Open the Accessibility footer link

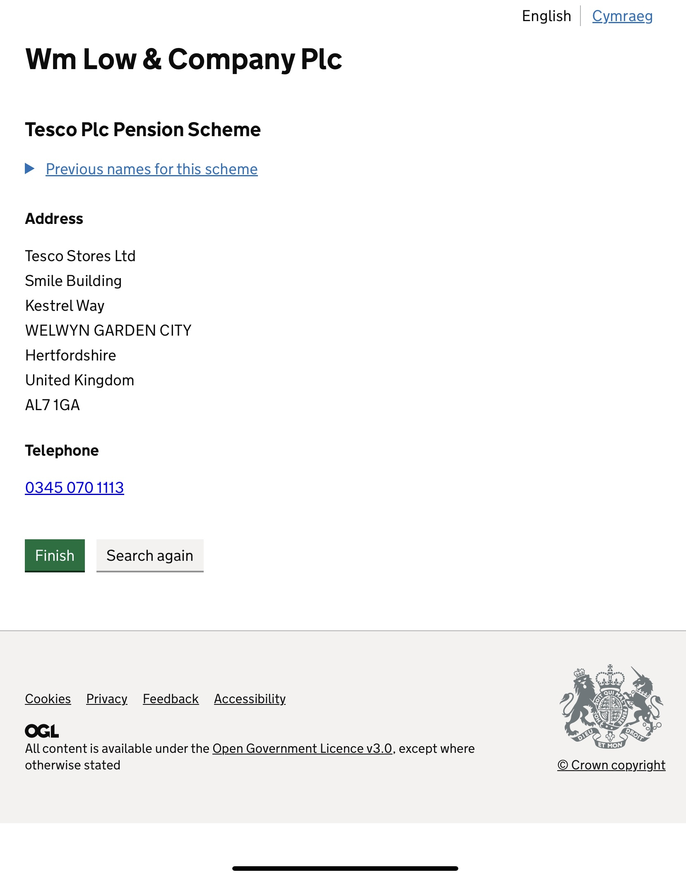tap(250, 699)
